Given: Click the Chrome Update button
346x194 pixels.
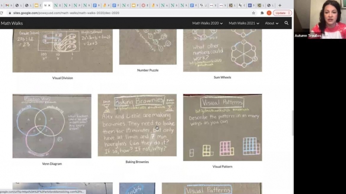Looking at the screenshot, I should (x=282, y=13).
